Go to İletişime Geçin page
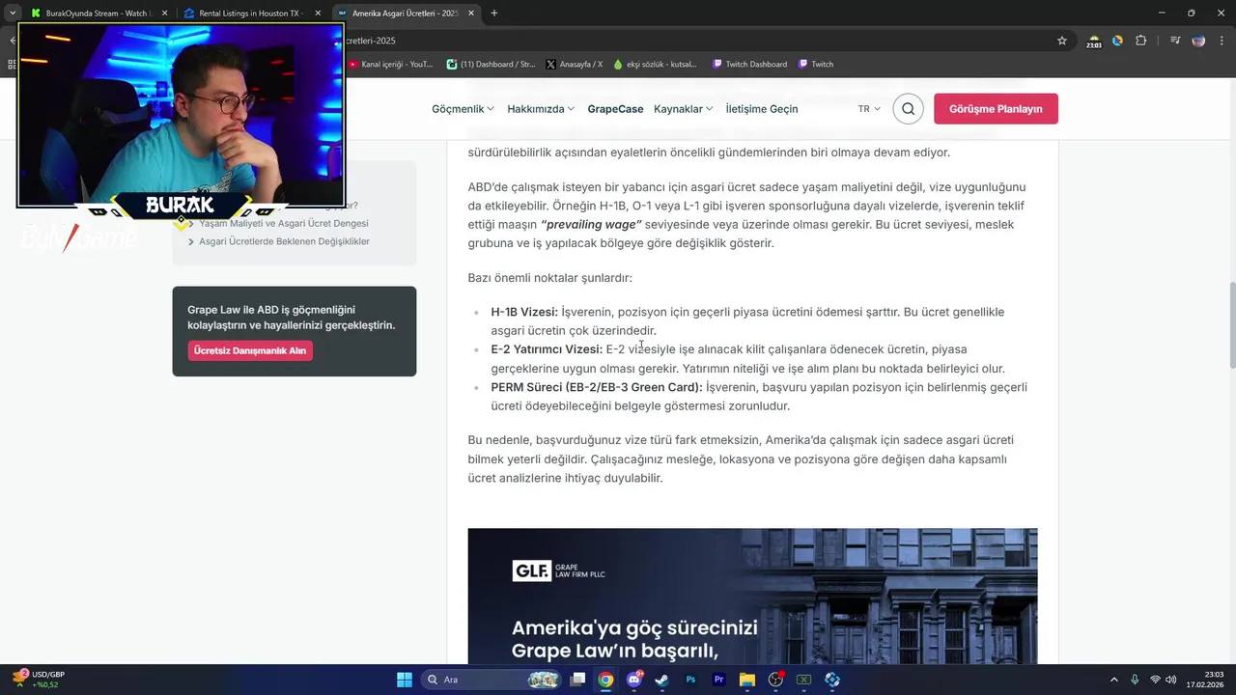 tap(762, 109)
